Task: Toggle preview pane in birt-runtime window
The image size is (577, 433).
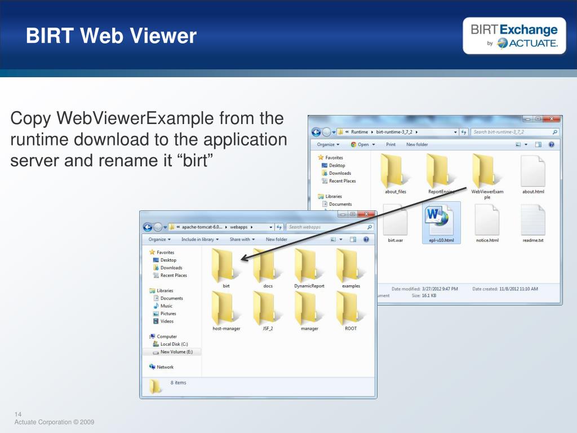Action: [x=538, y=144]
